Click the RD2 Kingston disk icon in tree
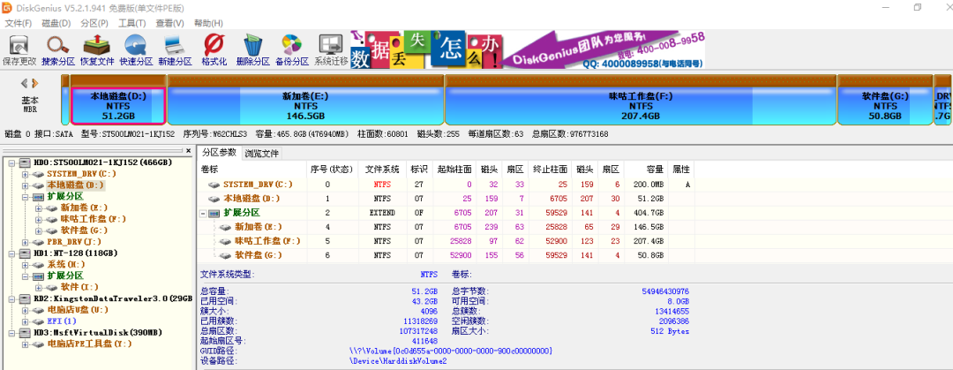 (25, 298)
